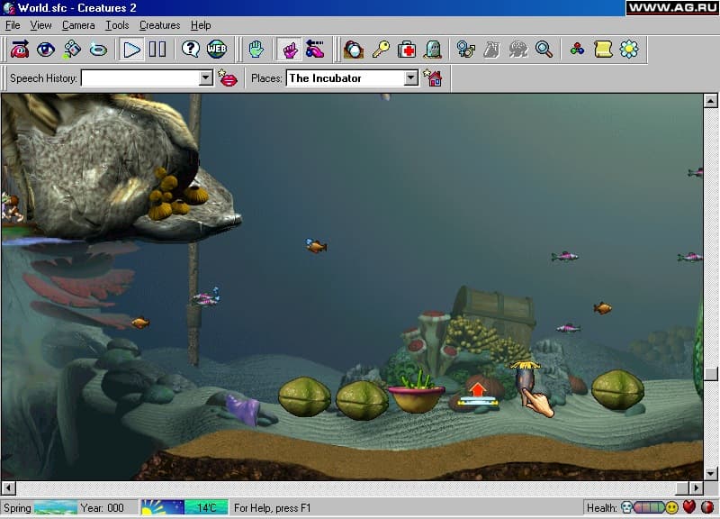Click the red up arrow lift button
Viewport: 720px width, 519px height.
tap(478, 390)
